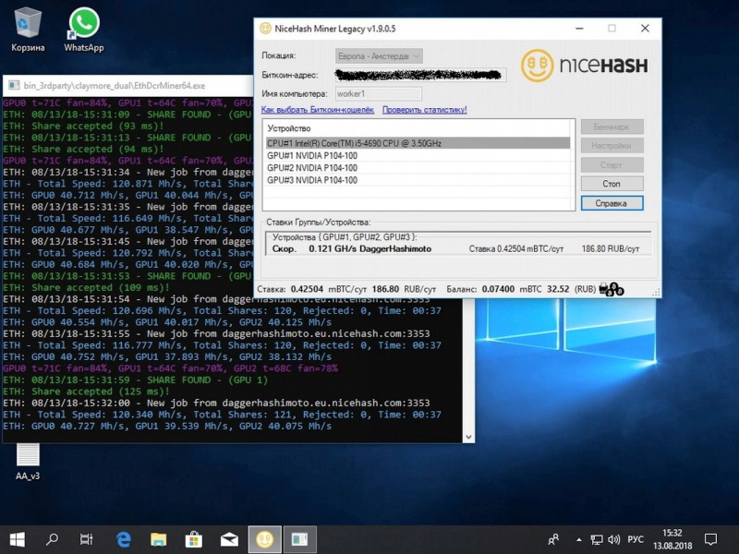Viewport: 739px width, 554px height.
Task: Click the Биткоин-адрес input field
Action: (x=421, y=75)
